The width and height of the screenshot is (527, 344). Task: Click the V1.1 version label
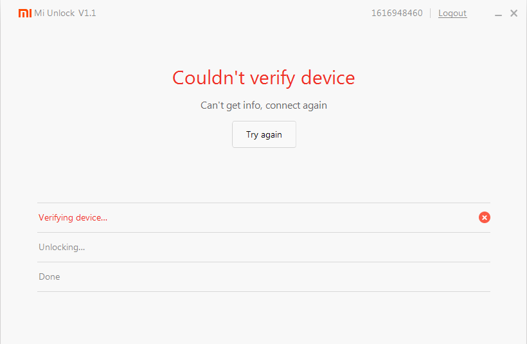[x=87, y=13]
